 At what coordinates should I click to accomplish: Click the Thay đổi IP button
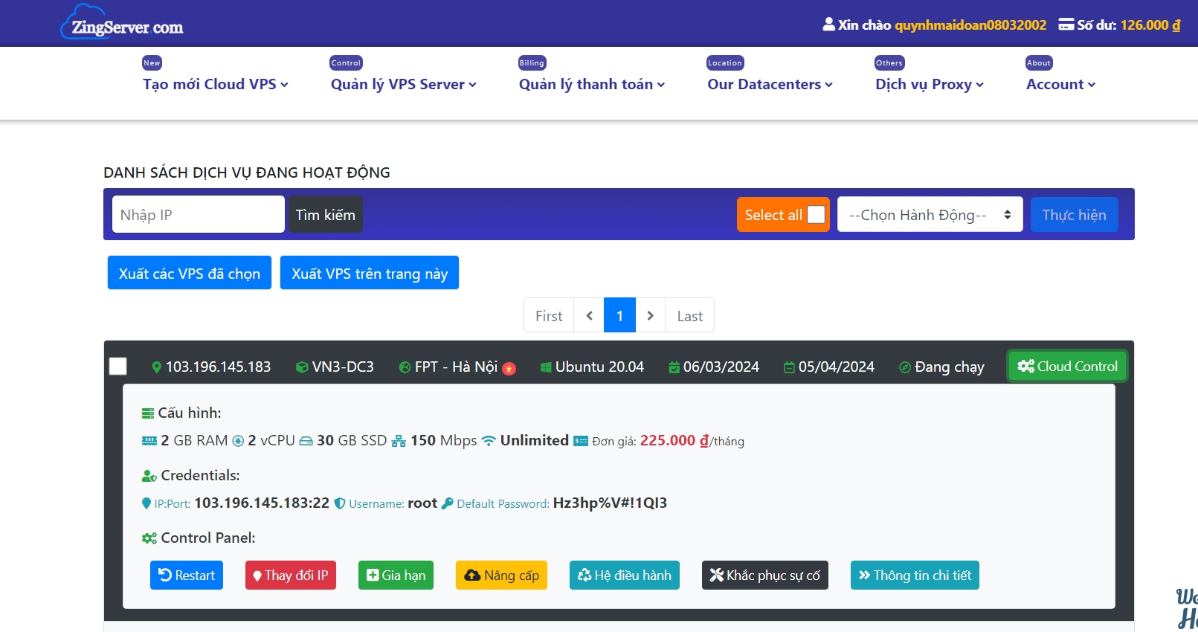click(291, 575)
